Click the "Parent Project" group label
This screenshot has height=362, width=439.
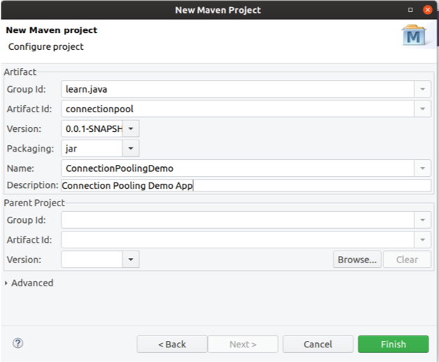(x=34, y=203)
